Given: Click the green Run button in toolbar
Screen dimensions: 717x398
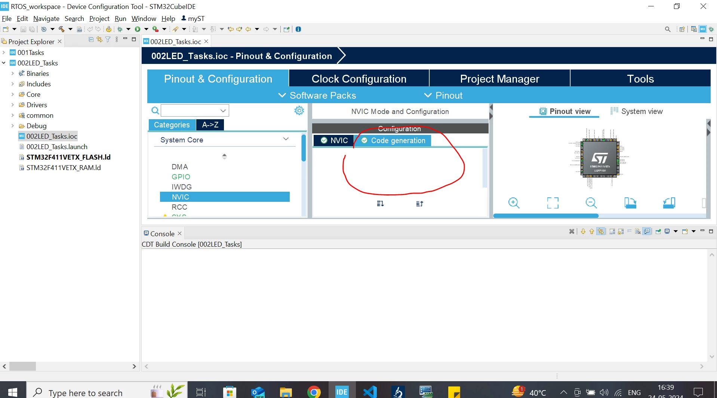Looking at the screenshot, I should click(x=138, y=29).
